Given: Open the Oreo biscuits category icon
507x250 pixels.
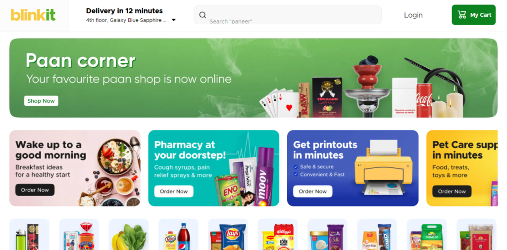Looking at the screenshot, I should click(377, 234).
